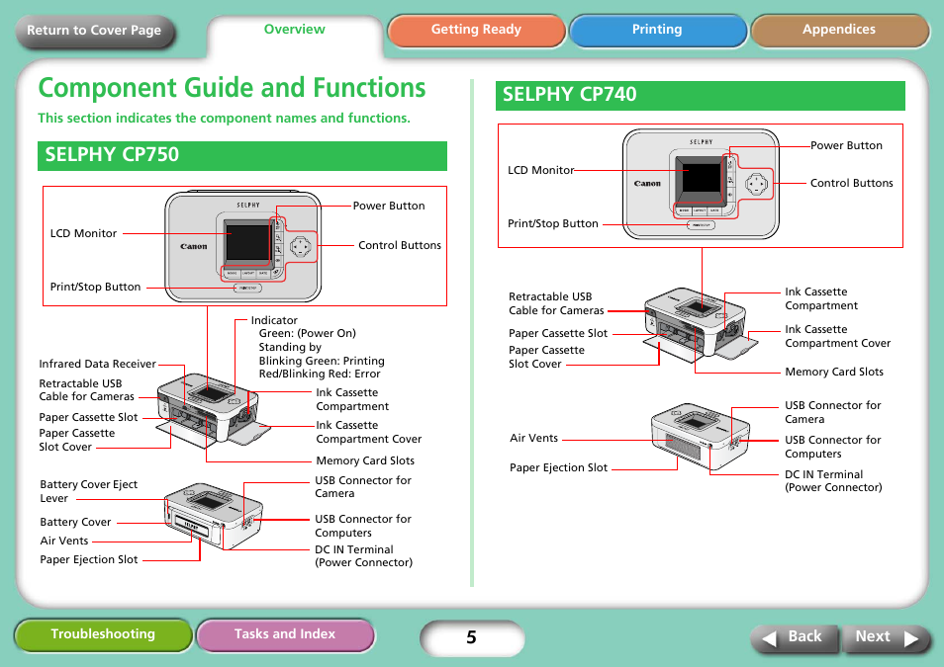Click CP740 'Paper Cassette Slot' label
This screenshot has height=667, width=944.
pyautogui.click(x=557, y=333)
